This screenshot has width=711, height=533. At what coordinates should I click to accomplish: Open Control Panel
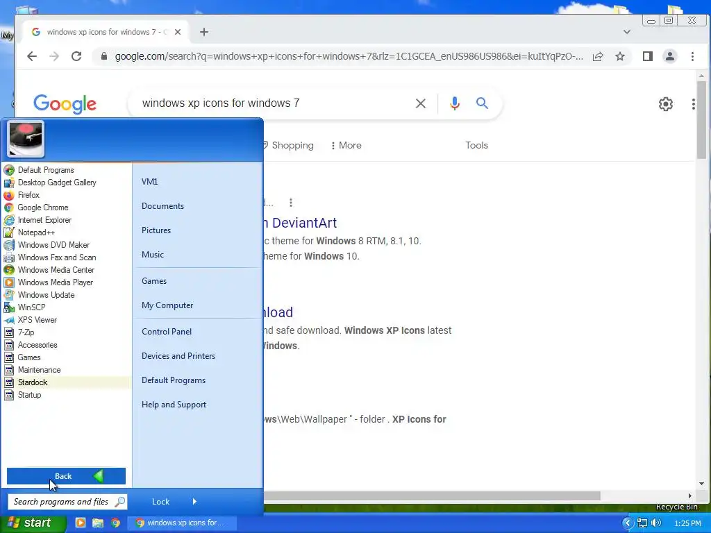(167, 332)
